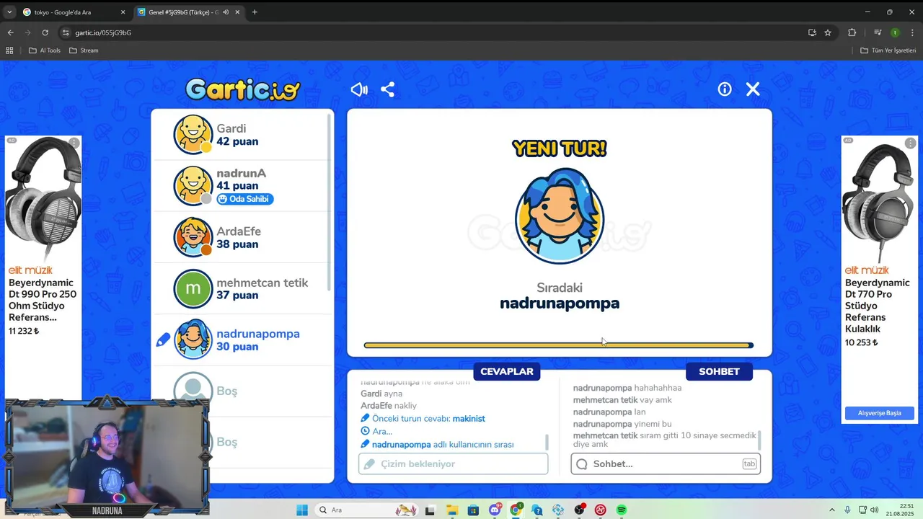Open OBS Studio from the taskbar

pos(580,510)
